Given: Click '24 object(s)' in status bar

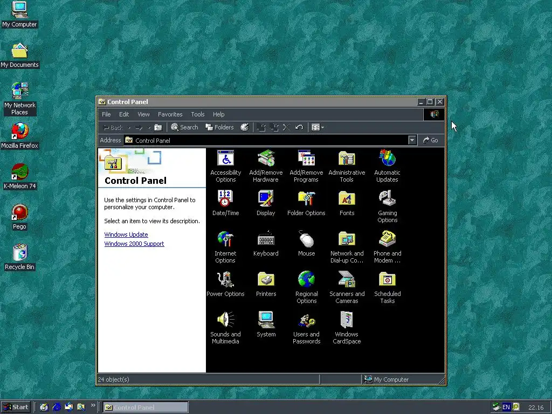Looking at the screenshot, I should pyautogui.click(x=114, y=379).
